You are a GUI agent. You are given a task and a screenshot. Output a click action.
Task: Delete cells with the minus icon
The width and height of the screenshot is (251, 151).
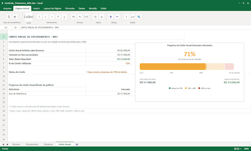point(117,17)
